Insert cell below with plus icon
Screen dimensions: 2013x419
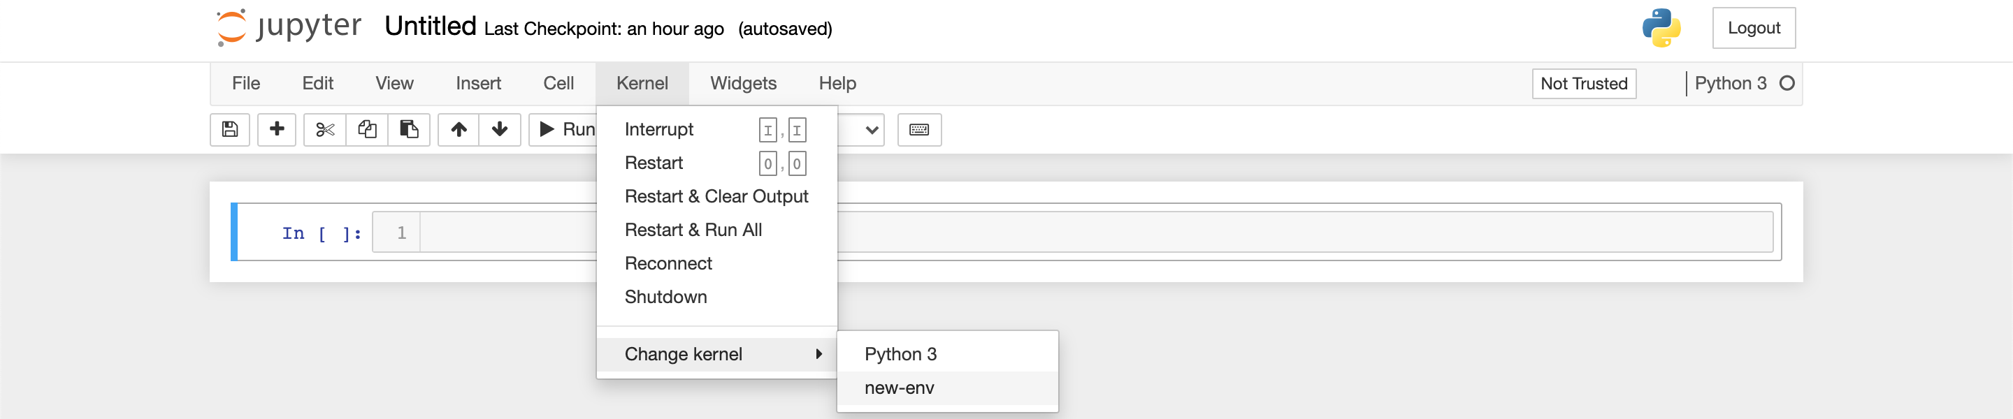[277, 129]
